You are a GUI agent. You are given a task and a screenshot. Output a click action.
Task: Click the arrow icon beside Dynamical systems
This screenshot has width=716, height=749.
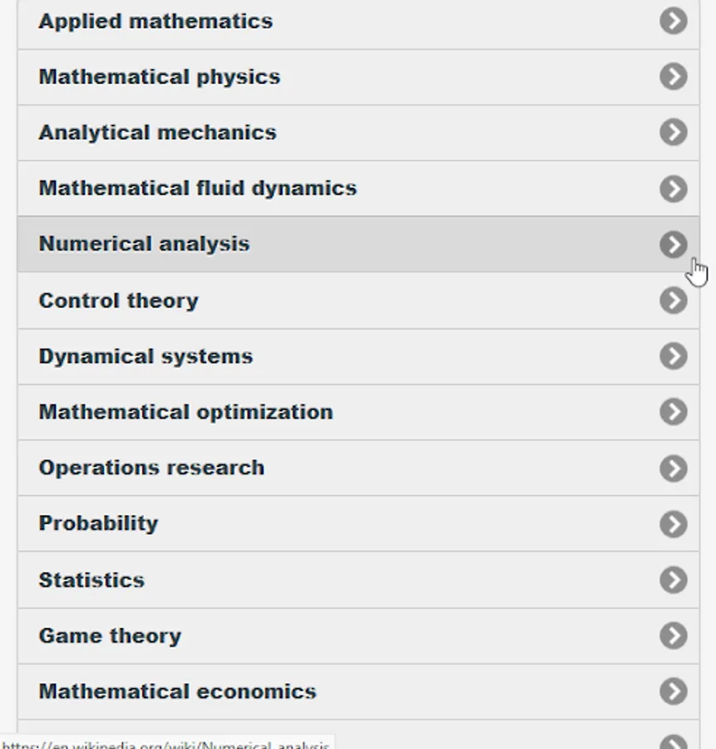[674, 356]
